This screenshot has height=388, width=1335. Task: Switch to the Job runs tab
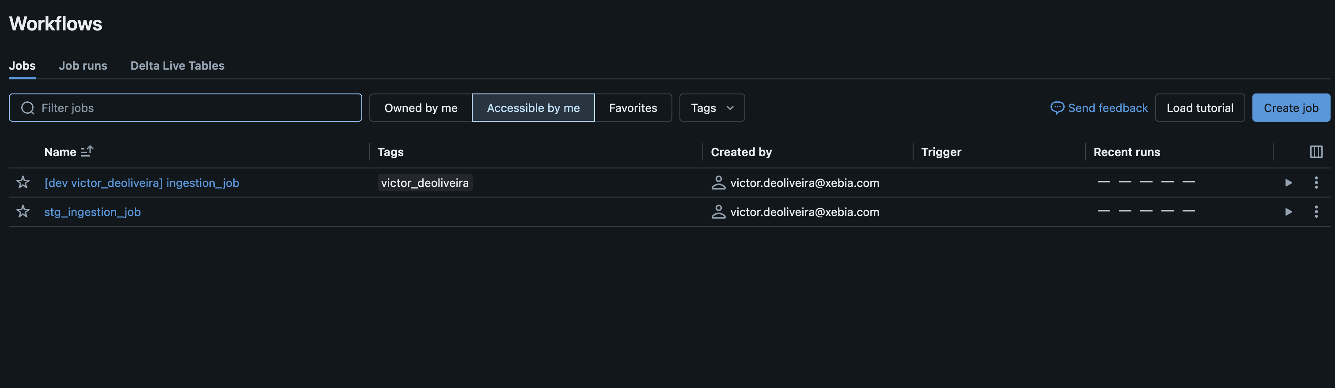click(x=83, y=66)
